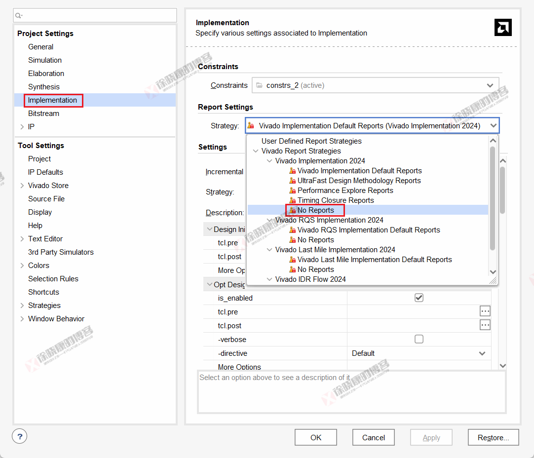
Task: Choose Timing Closure Reports strategy
Action: 336,200
